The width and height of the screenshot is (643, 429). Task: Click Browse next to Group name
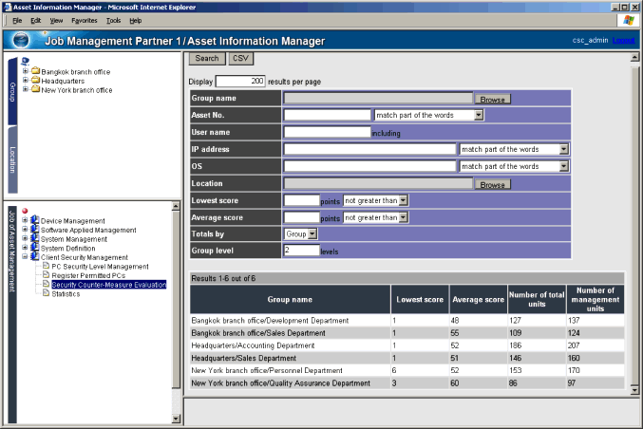pyautogui.click(x=492, y=99)
